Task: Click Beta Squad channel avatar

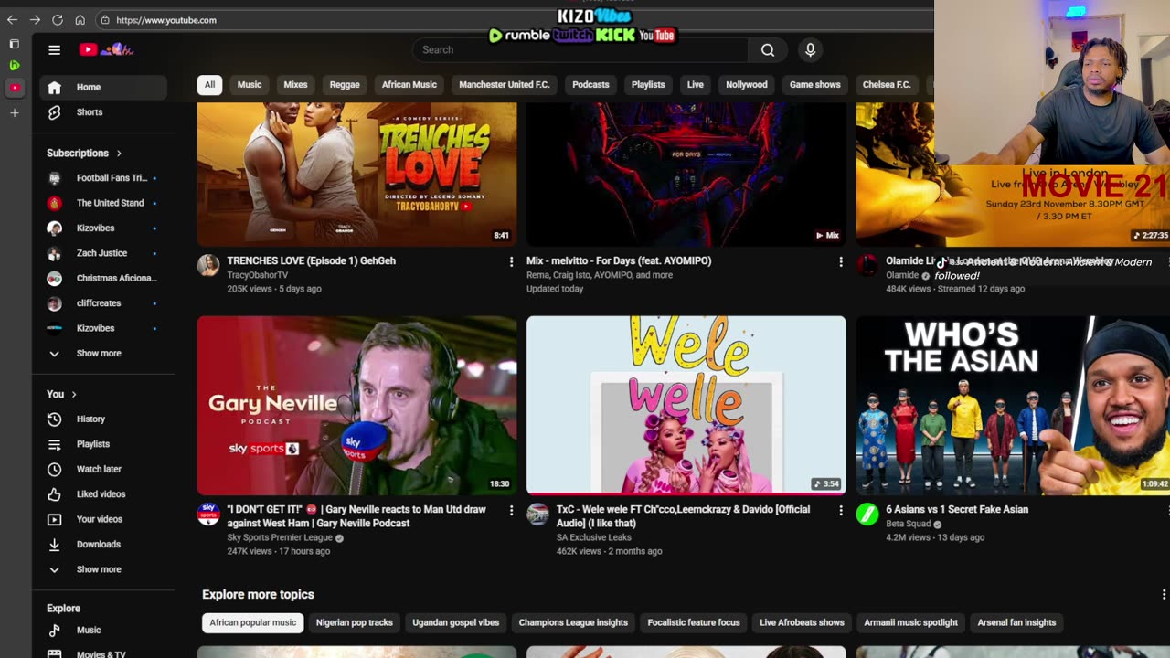Action: [x=867, y=514]
